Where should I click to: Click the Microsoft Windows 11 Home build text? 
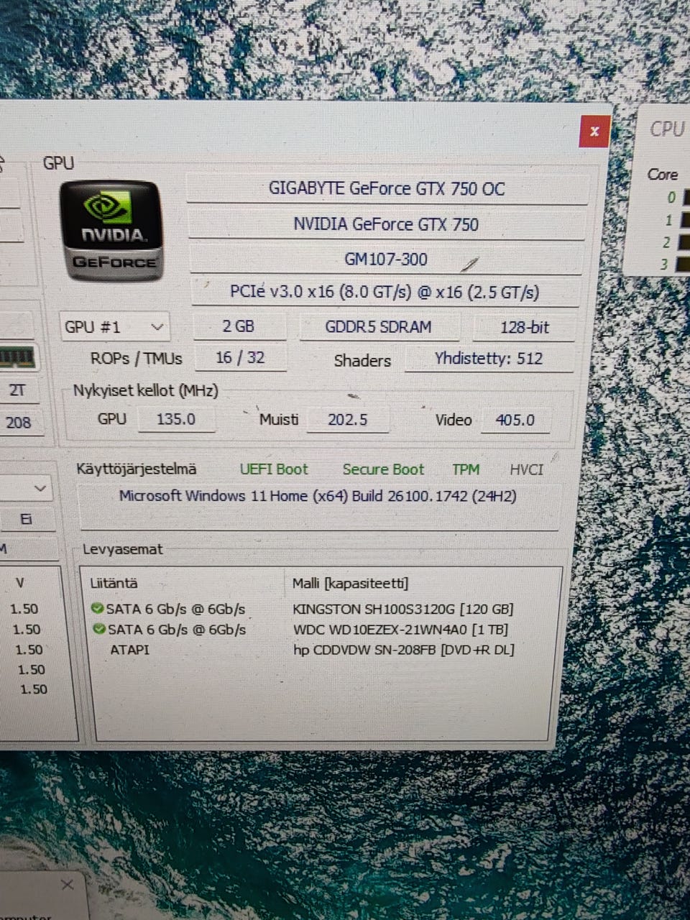pos(318,496)
